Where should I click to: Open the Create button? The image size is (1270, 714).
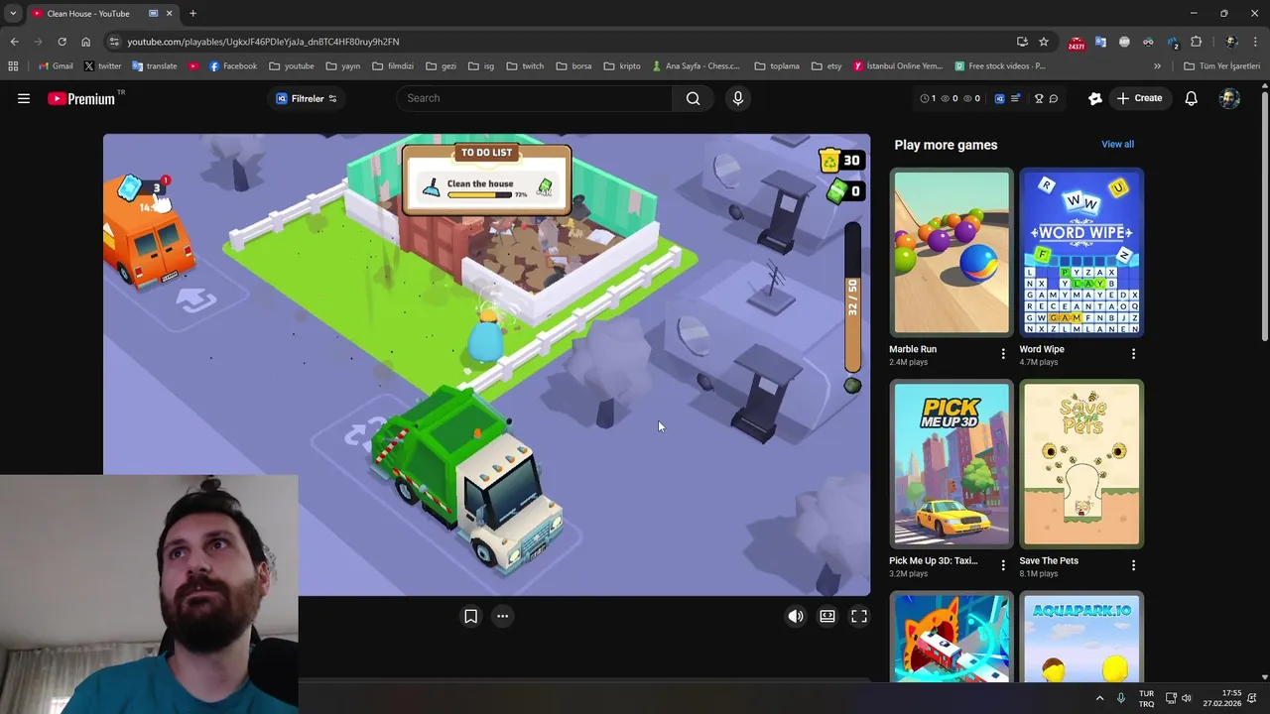pos(1139,98)
